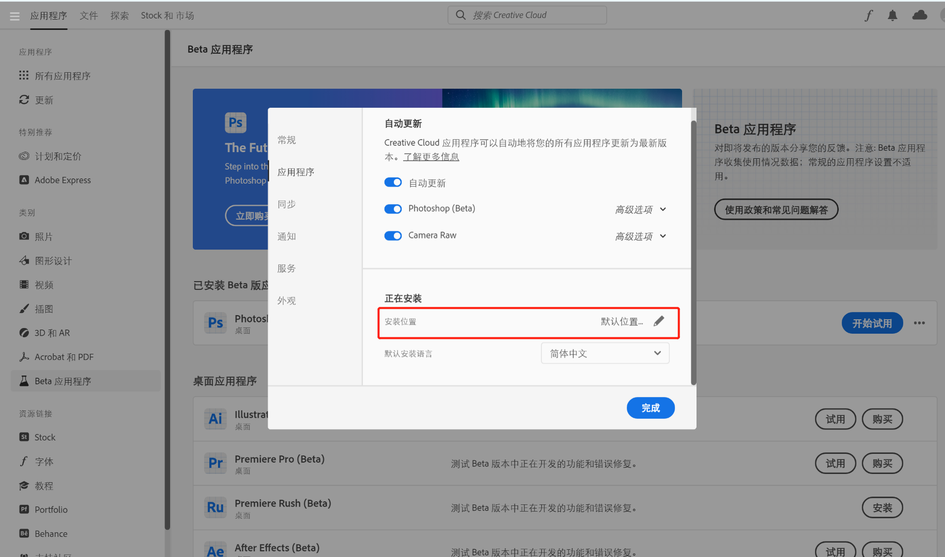This screenshot has width=945, height=557.
Task: Click the Creative Cloud cloud storage icon
Action: [920, 15]
